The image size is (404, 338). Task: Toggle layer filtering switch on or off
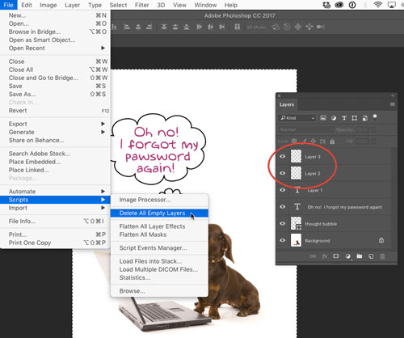(375, 117)
